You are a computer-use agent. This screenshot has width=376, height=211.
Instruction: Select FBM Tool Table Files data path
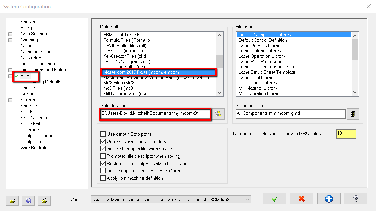(125, 35)
